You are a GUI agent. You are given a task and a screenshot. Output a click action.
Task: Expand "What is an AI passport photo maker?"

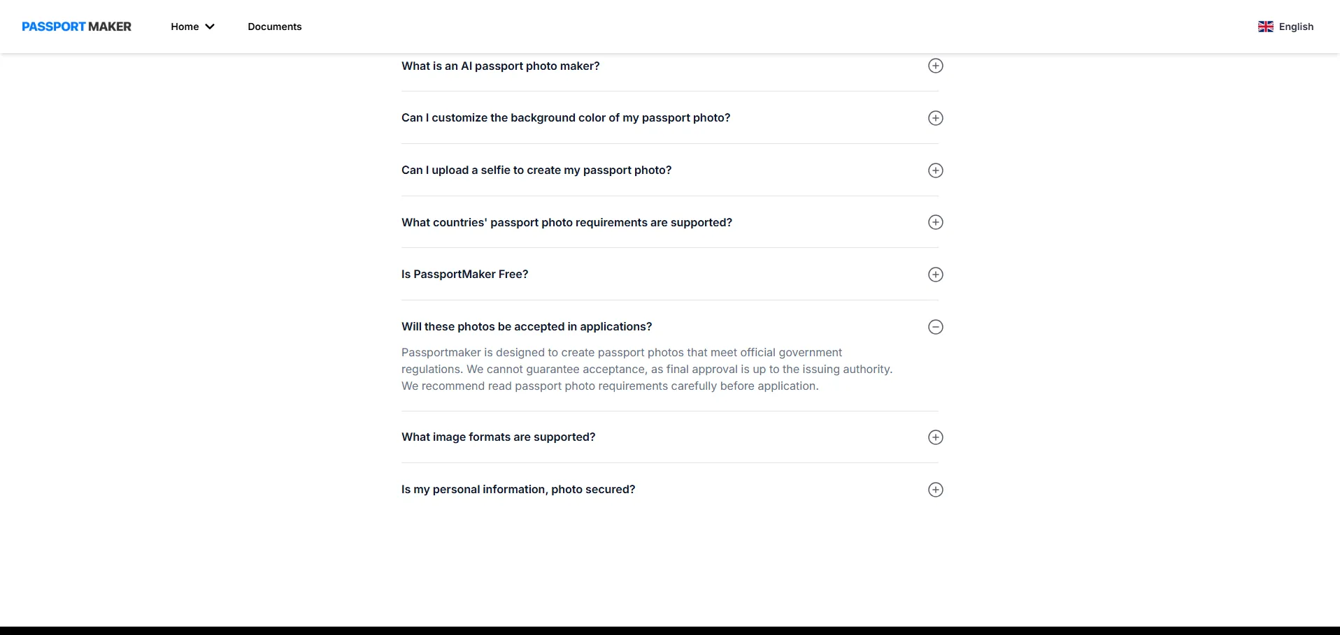500,66
